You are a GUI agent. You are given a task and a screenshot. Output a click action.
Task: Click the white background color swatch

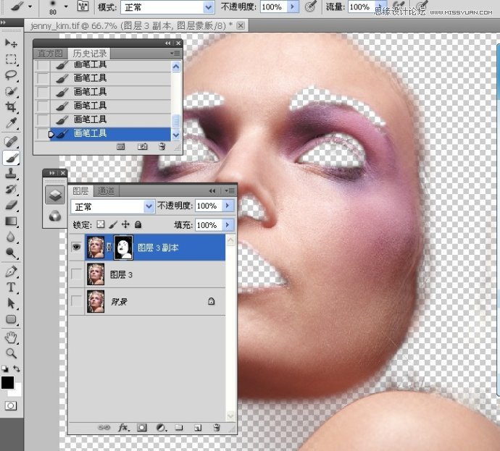pyautogui.click(x=18, y=392)
